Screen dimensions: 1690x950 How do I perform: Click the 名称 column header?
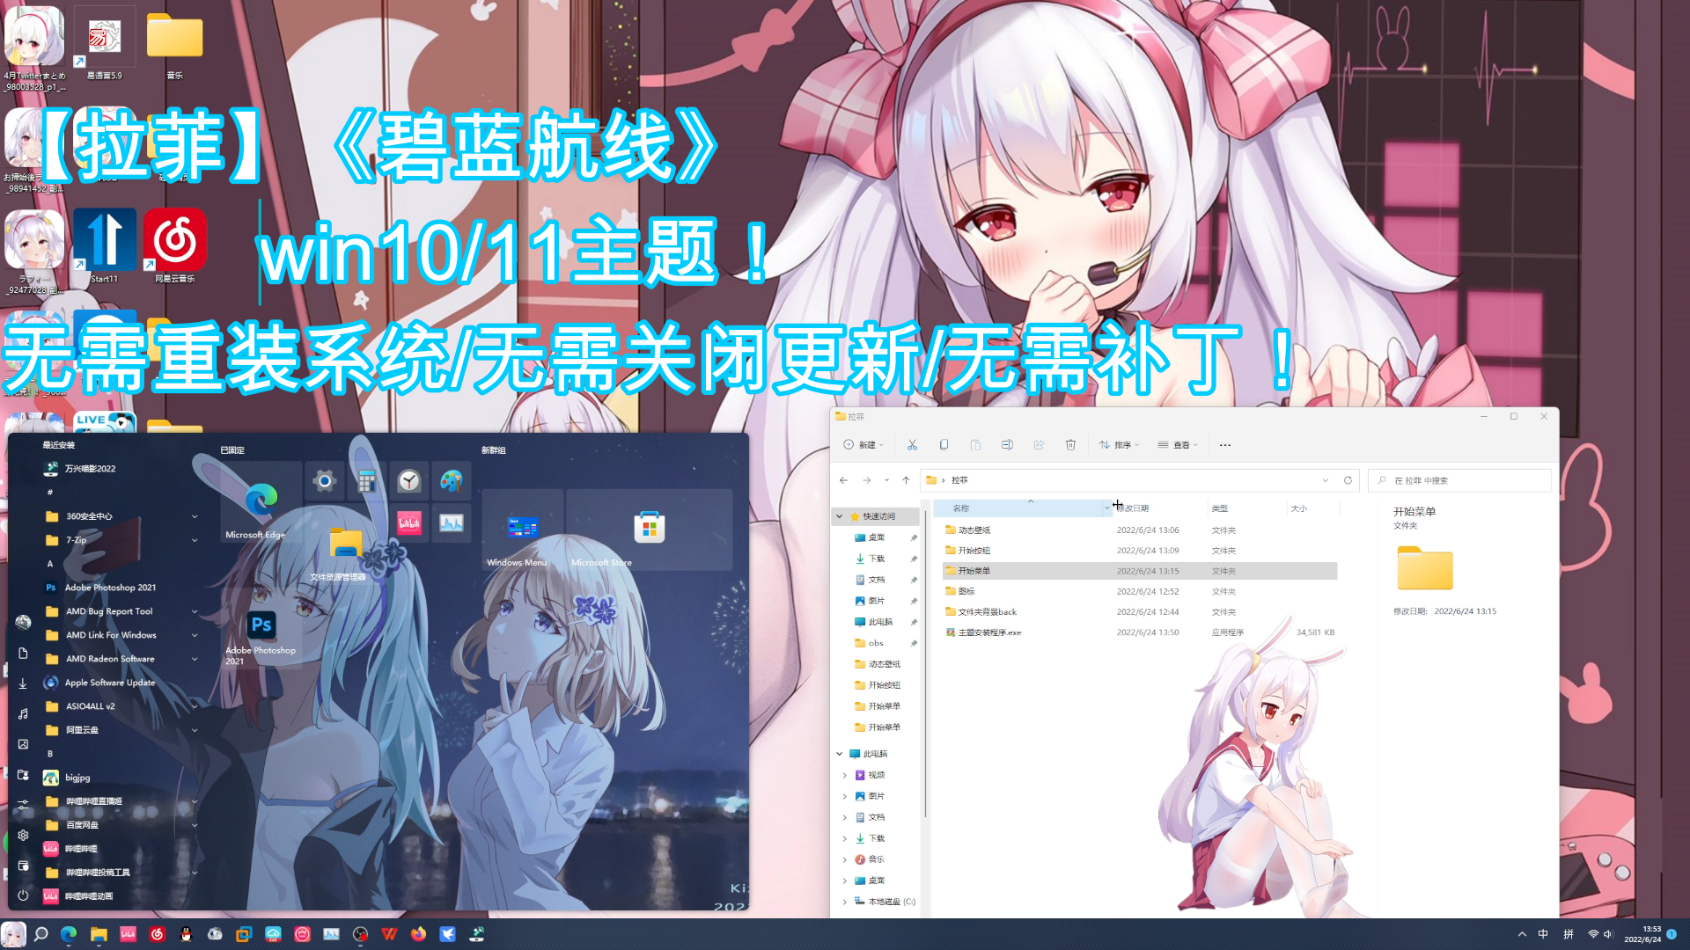pos(961,508)
